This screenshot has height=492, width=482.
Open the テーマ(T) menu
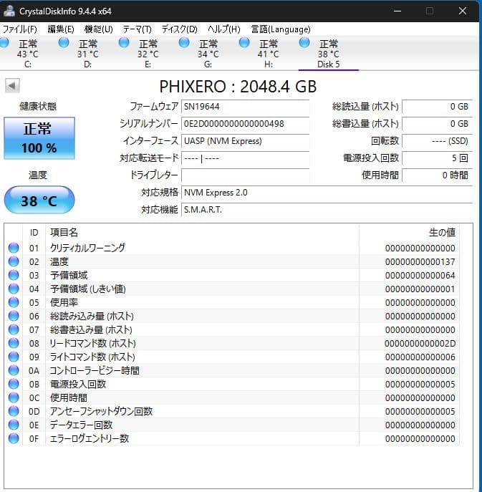pos(137,29)
